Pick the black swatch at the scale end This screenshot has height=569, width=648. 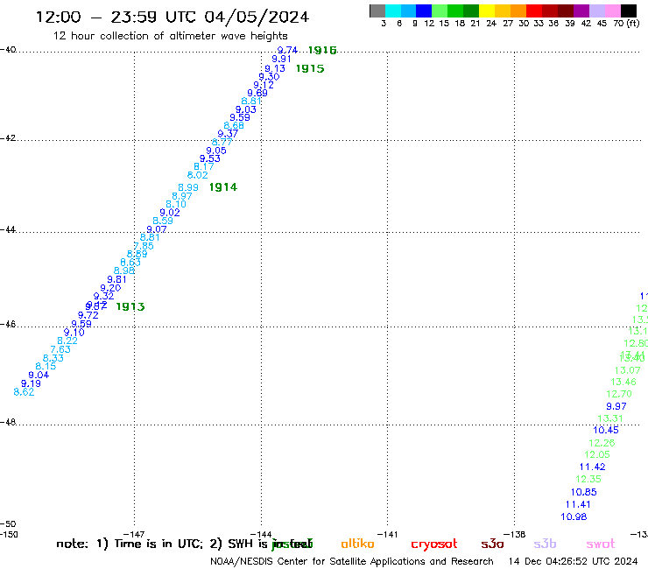tap(628, 11)
